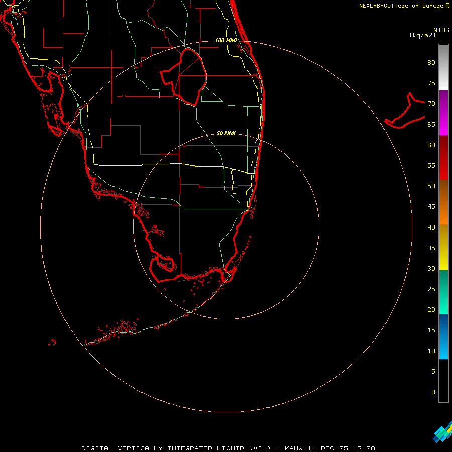The image size is (452, 452).
Task: Click the scale value 0
Action: (x=433, y=392)
